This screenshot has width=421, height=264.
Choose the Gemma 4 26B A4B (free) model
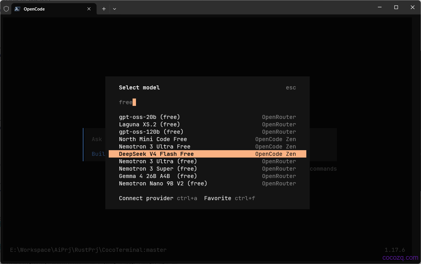click(x=208, y=176)
